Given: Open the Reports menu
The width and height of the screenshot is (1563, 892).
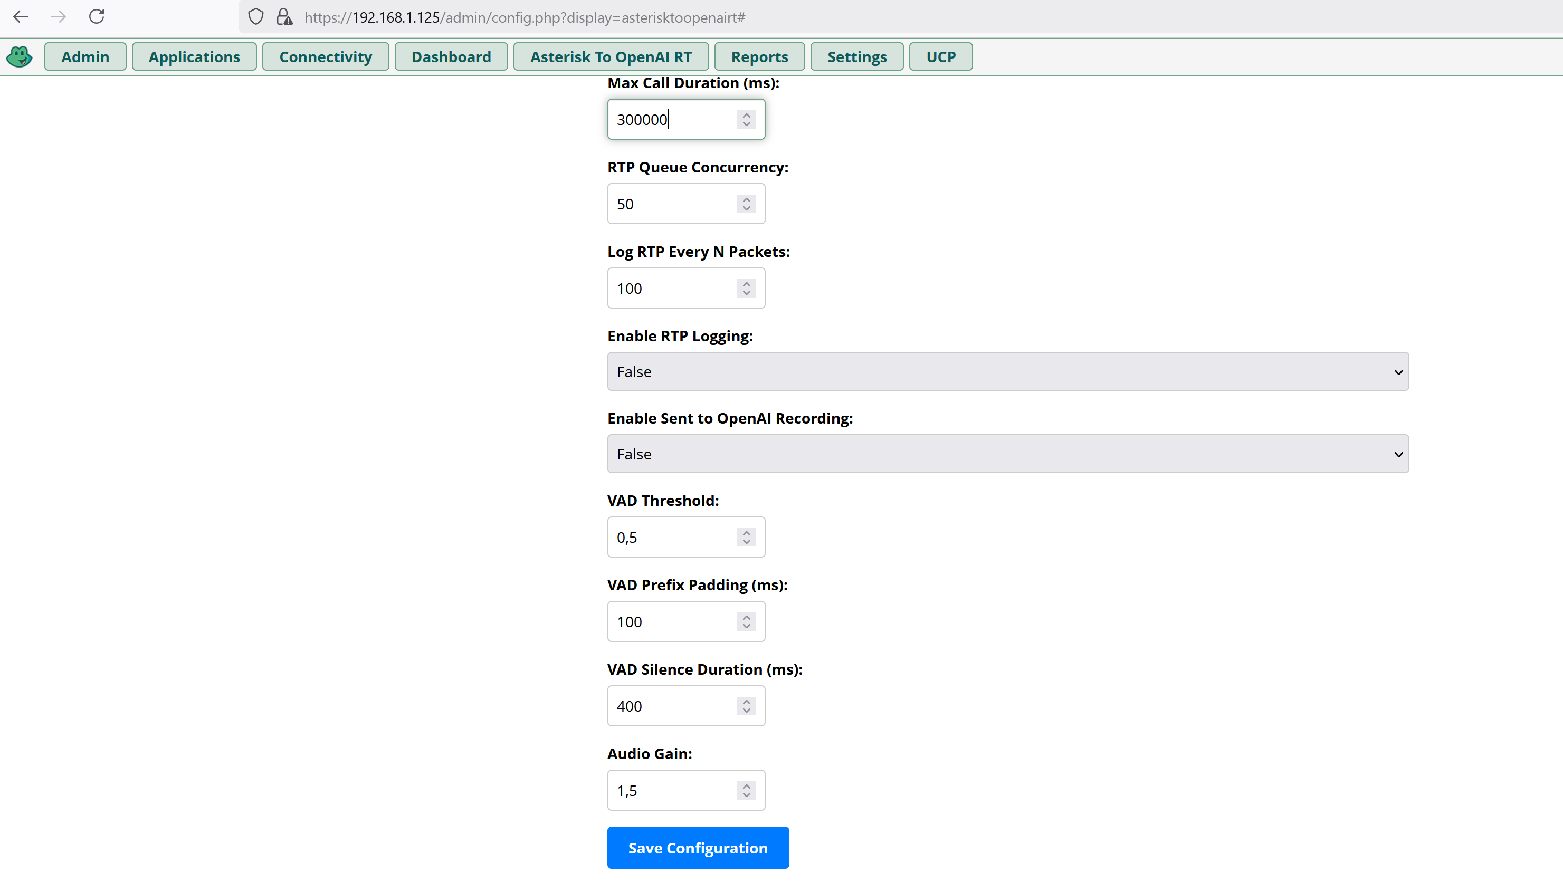Looking at the screenshot, I should point(760,56).
